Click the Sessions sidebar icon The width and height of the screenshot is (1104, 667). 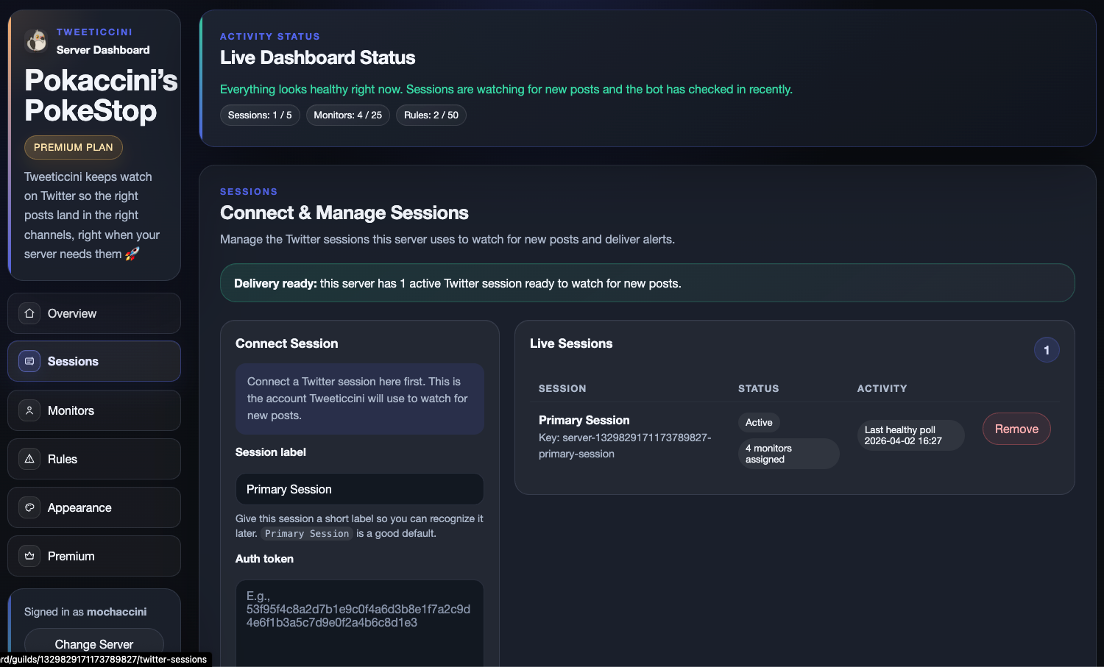(29, 361)
